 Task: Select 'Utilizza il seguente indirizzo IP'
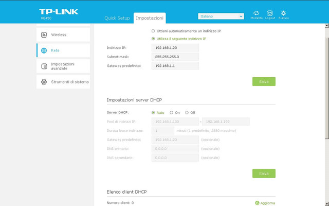153,39
